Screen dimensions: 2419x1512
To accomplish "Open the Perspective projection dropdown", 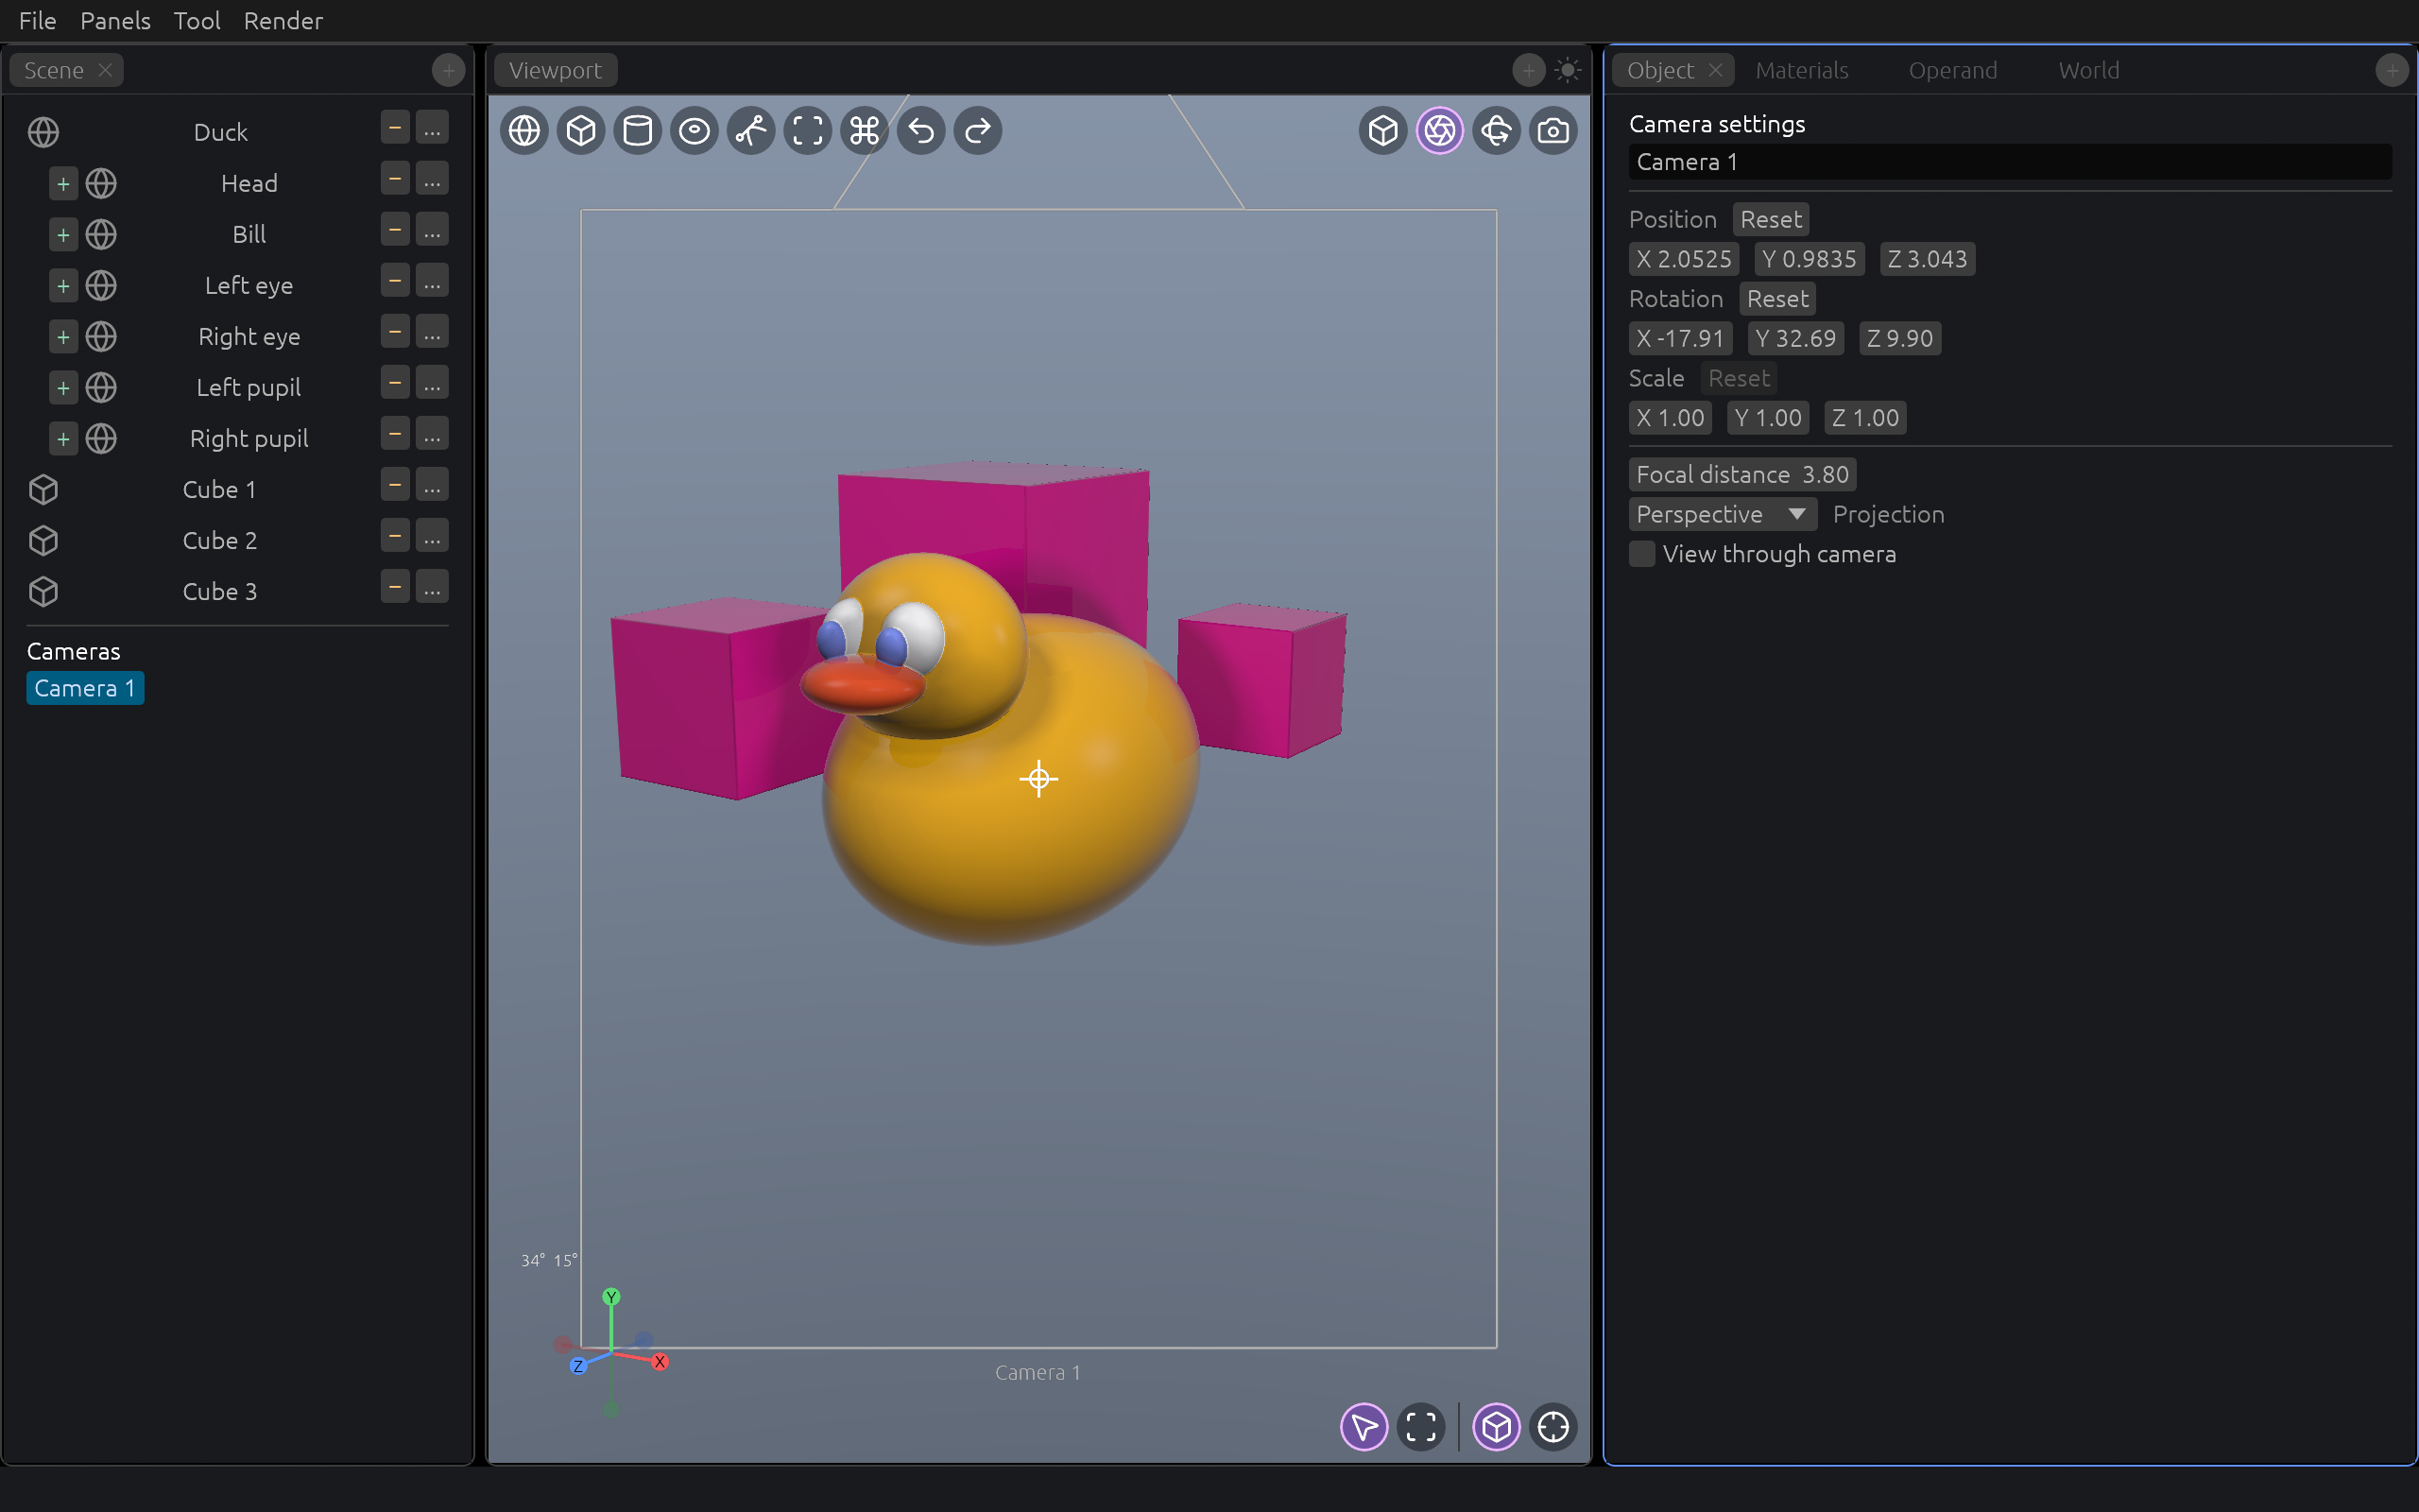I will pyautogui.click(x=1723, y=514).
